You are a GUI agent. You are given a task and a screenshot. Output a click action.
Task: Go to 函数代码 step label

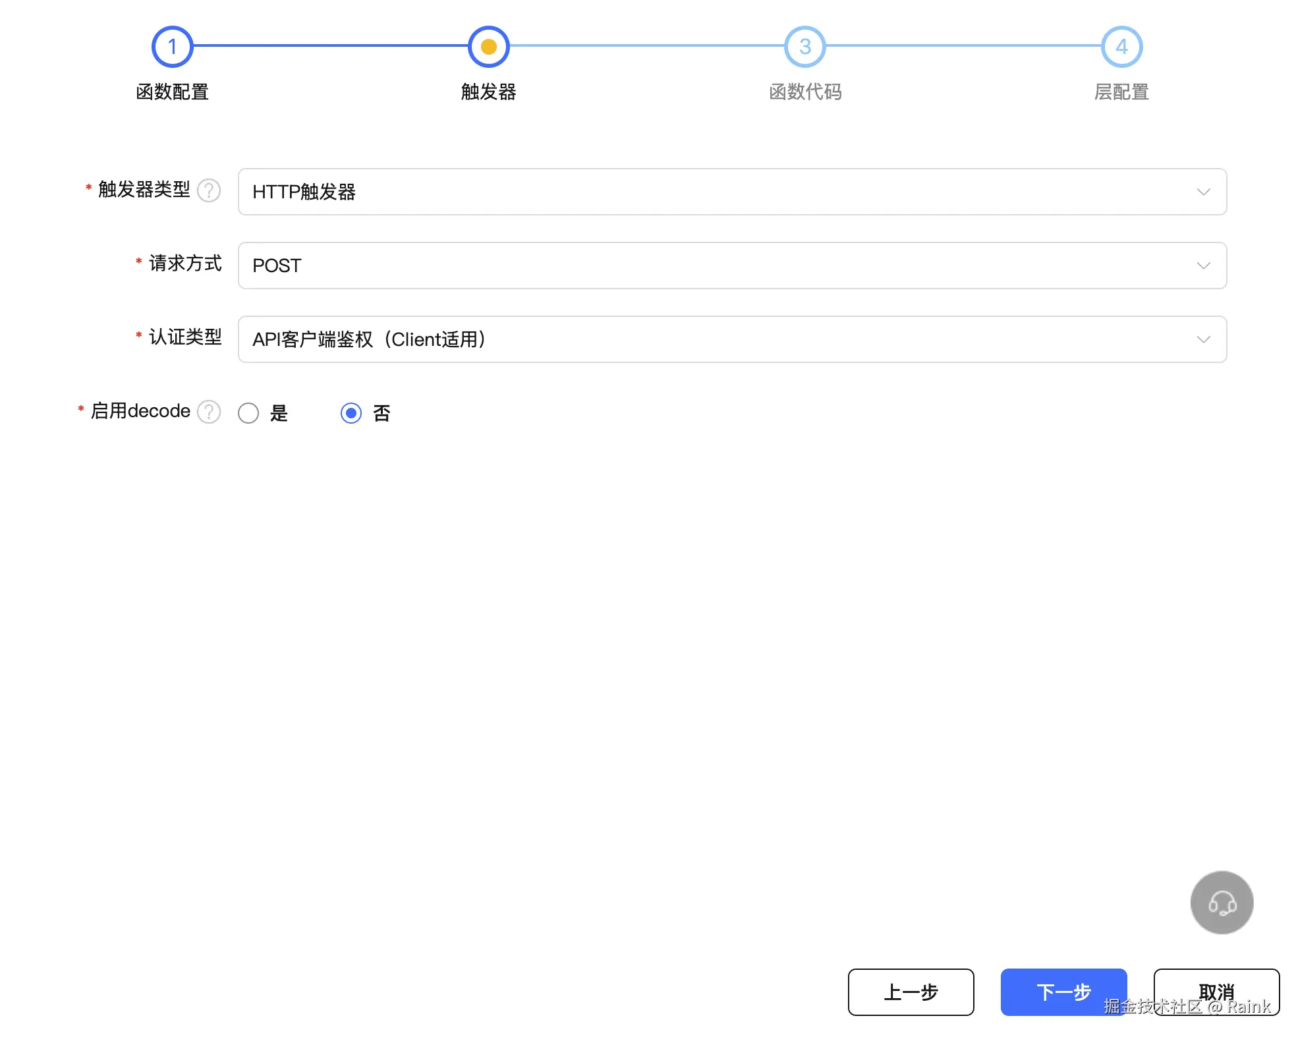[804, 92]
